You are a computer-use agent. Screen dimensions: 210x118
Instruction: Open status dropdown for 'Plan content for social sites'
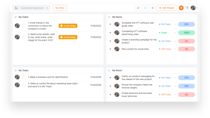[175, 49]
